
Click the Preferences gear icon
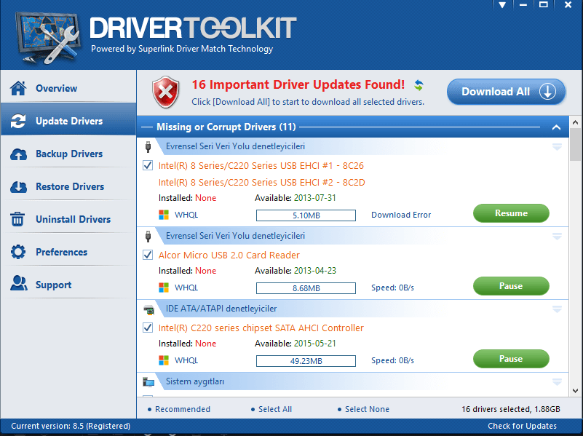pos(18,252)
